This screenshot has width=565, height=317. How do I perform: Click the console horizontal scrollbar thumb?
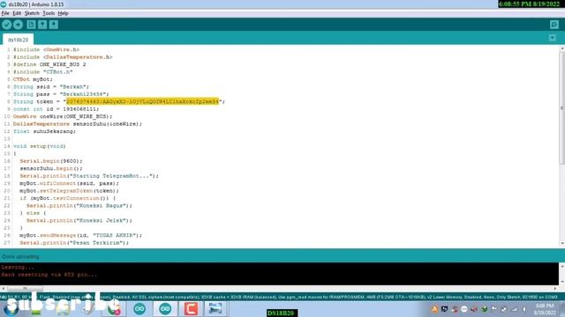pyautogui.click(x=25, y=288)
